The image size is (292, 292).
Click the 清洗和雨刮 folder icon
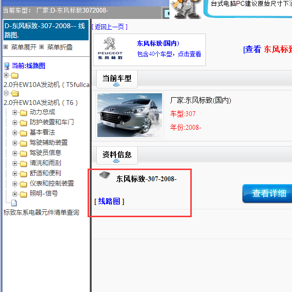click(x=23, y=164)
